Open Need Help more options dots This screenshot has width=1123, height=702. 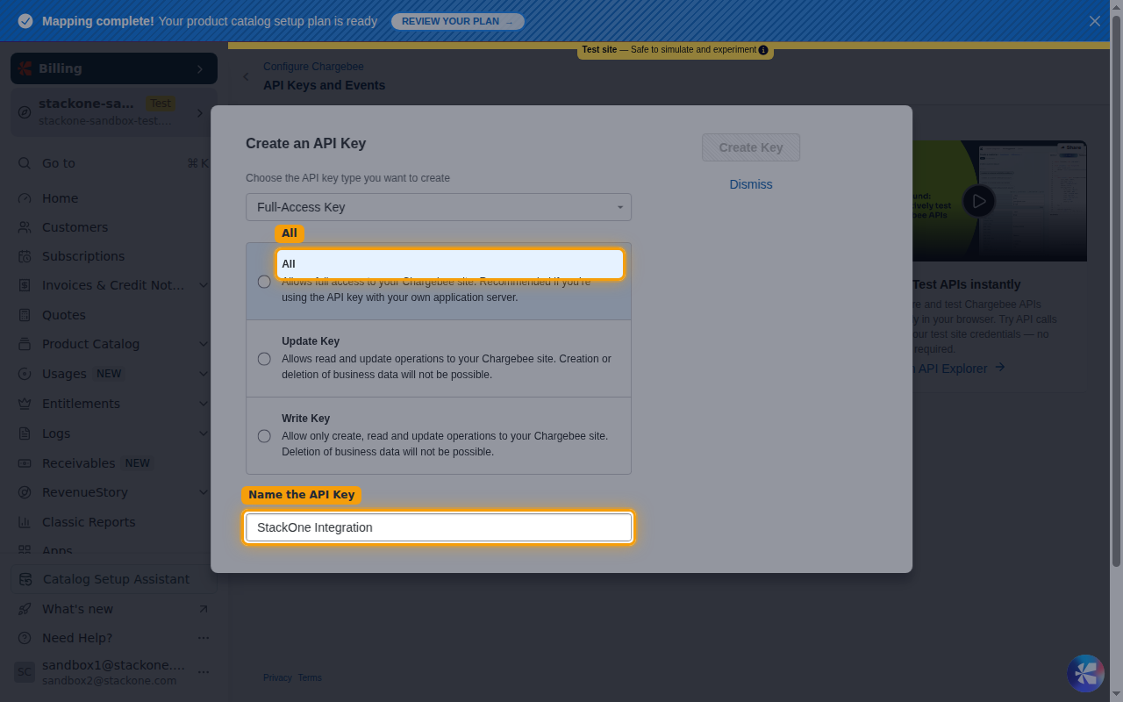[204, 638]
